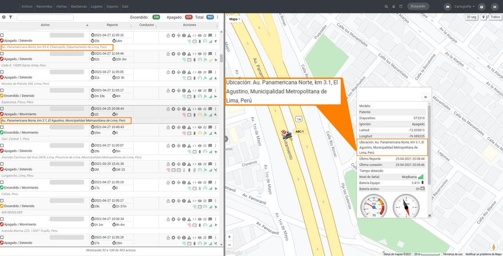The width and height of the screenshot is (503, 256).
Task: Click the padlock icon in the top bar
Action: pyautogui.click(x=394, y=6)
